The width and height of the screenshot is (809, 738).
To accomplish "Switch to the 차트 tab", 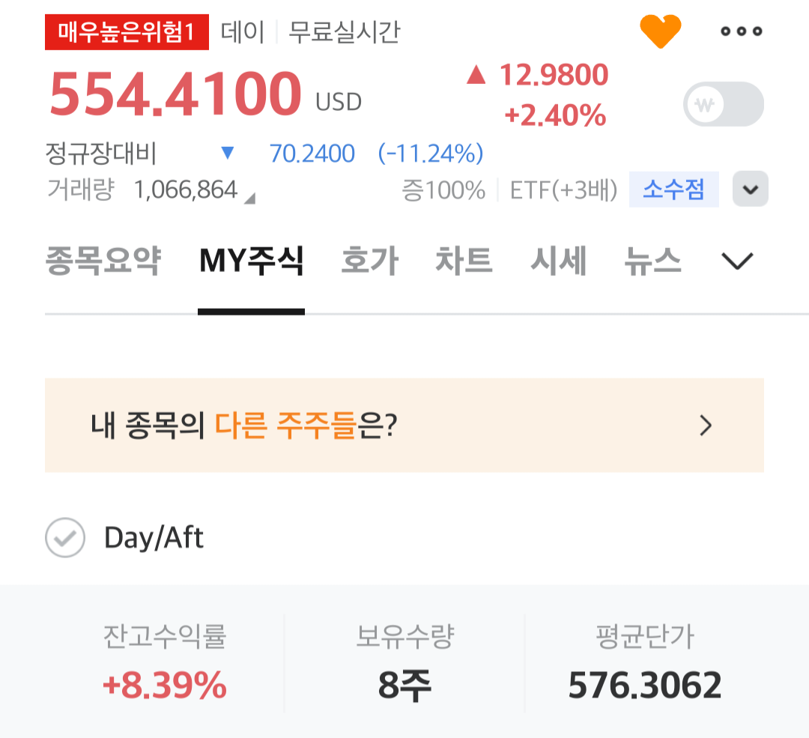I will pos(464,260).
